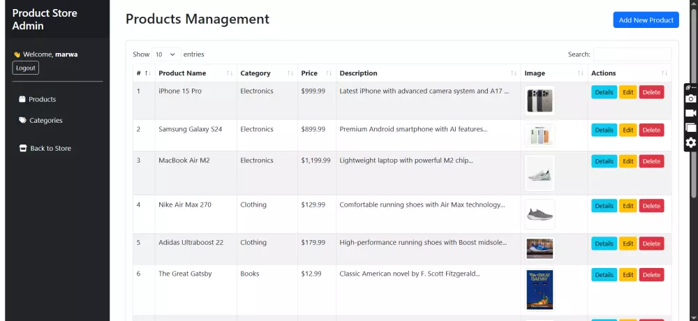
Task: Open the settings gear icon
Action: point(690,142)
